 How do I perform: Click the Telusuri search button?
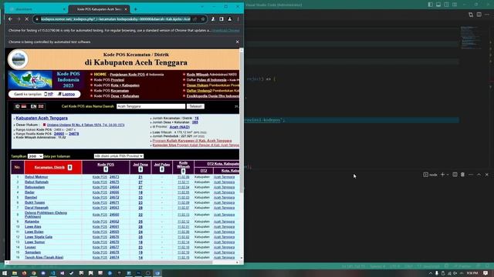coord(195,106)
